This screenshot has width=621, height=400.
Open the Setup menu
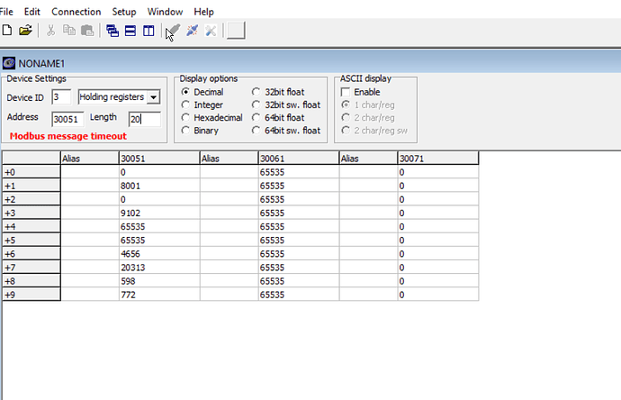point(124,12)
